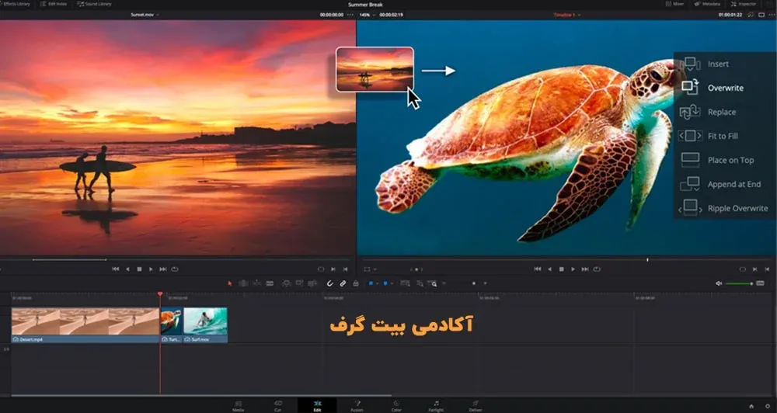Jump to previous edit in timeline viewer

click(538, 269)
